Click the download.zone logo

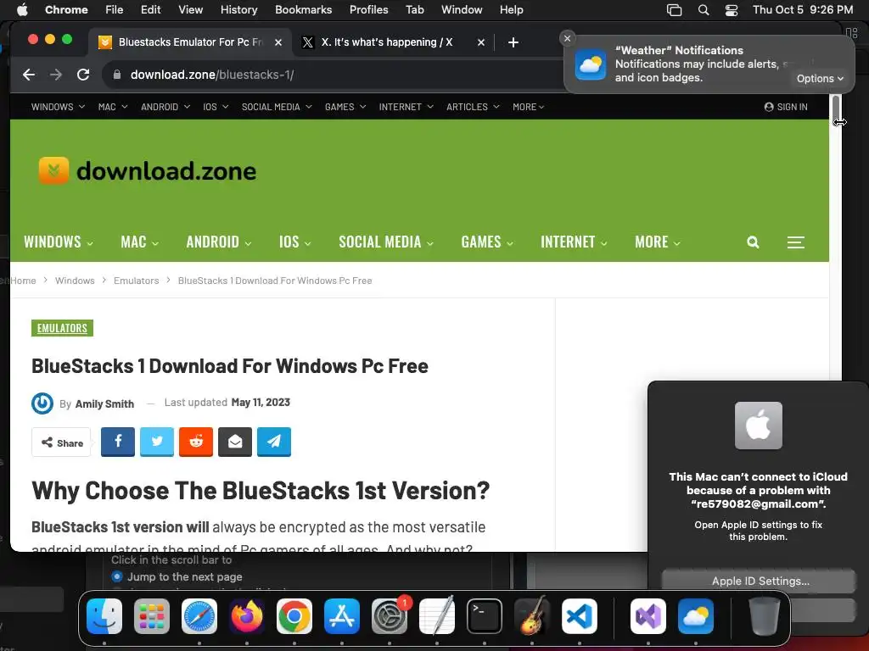(148, 170)
